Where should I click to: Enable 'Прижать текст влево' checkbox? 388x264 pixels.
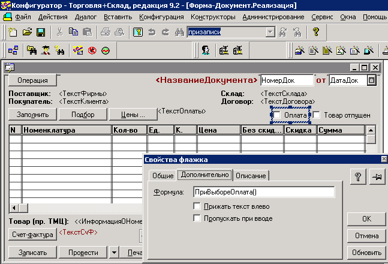click(x=197, y=206)
